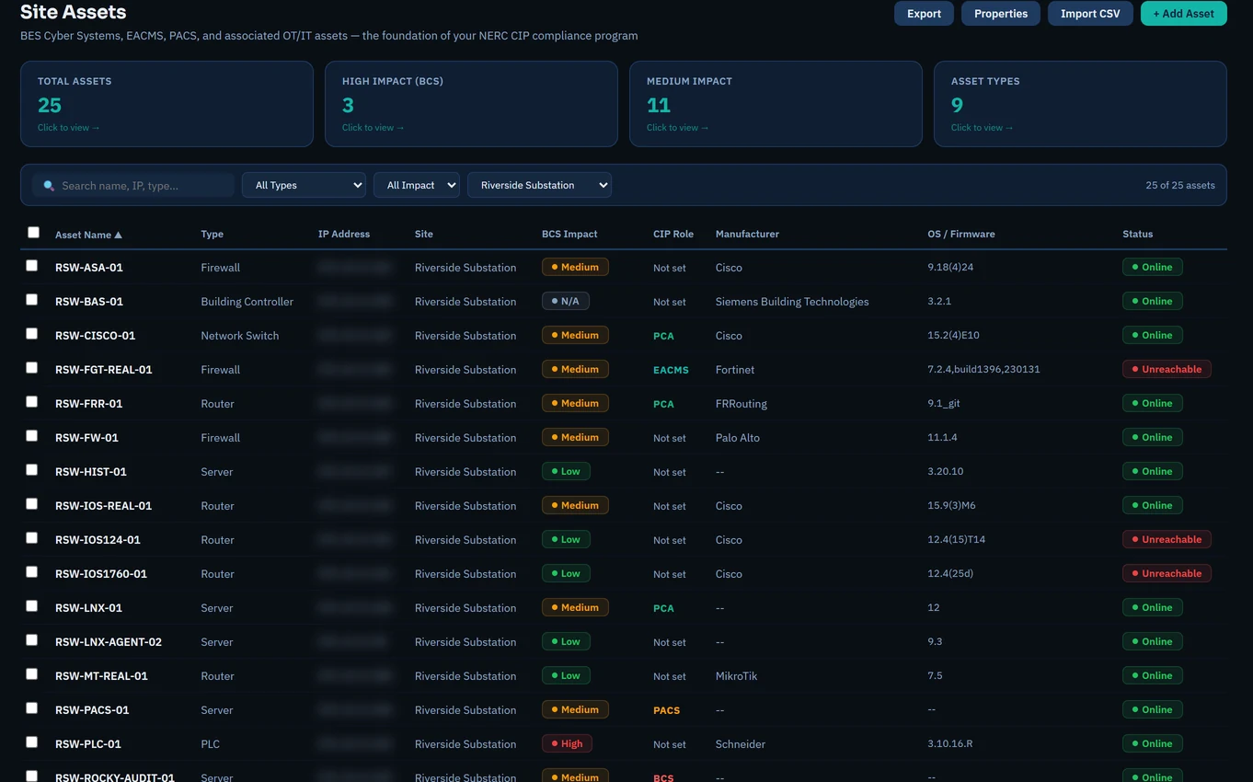1253x782 pixels.
Task: Toggle the select-all checkbox in table header
Action: 33,233
